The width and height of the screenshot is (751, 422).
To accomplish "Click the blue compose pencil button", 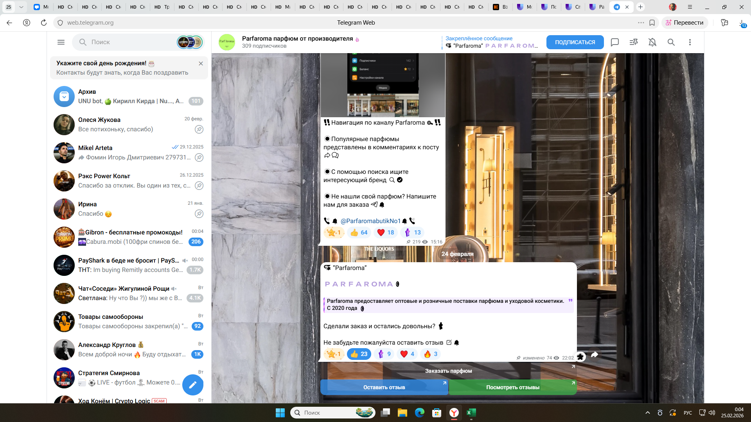I will coord(192,385).
